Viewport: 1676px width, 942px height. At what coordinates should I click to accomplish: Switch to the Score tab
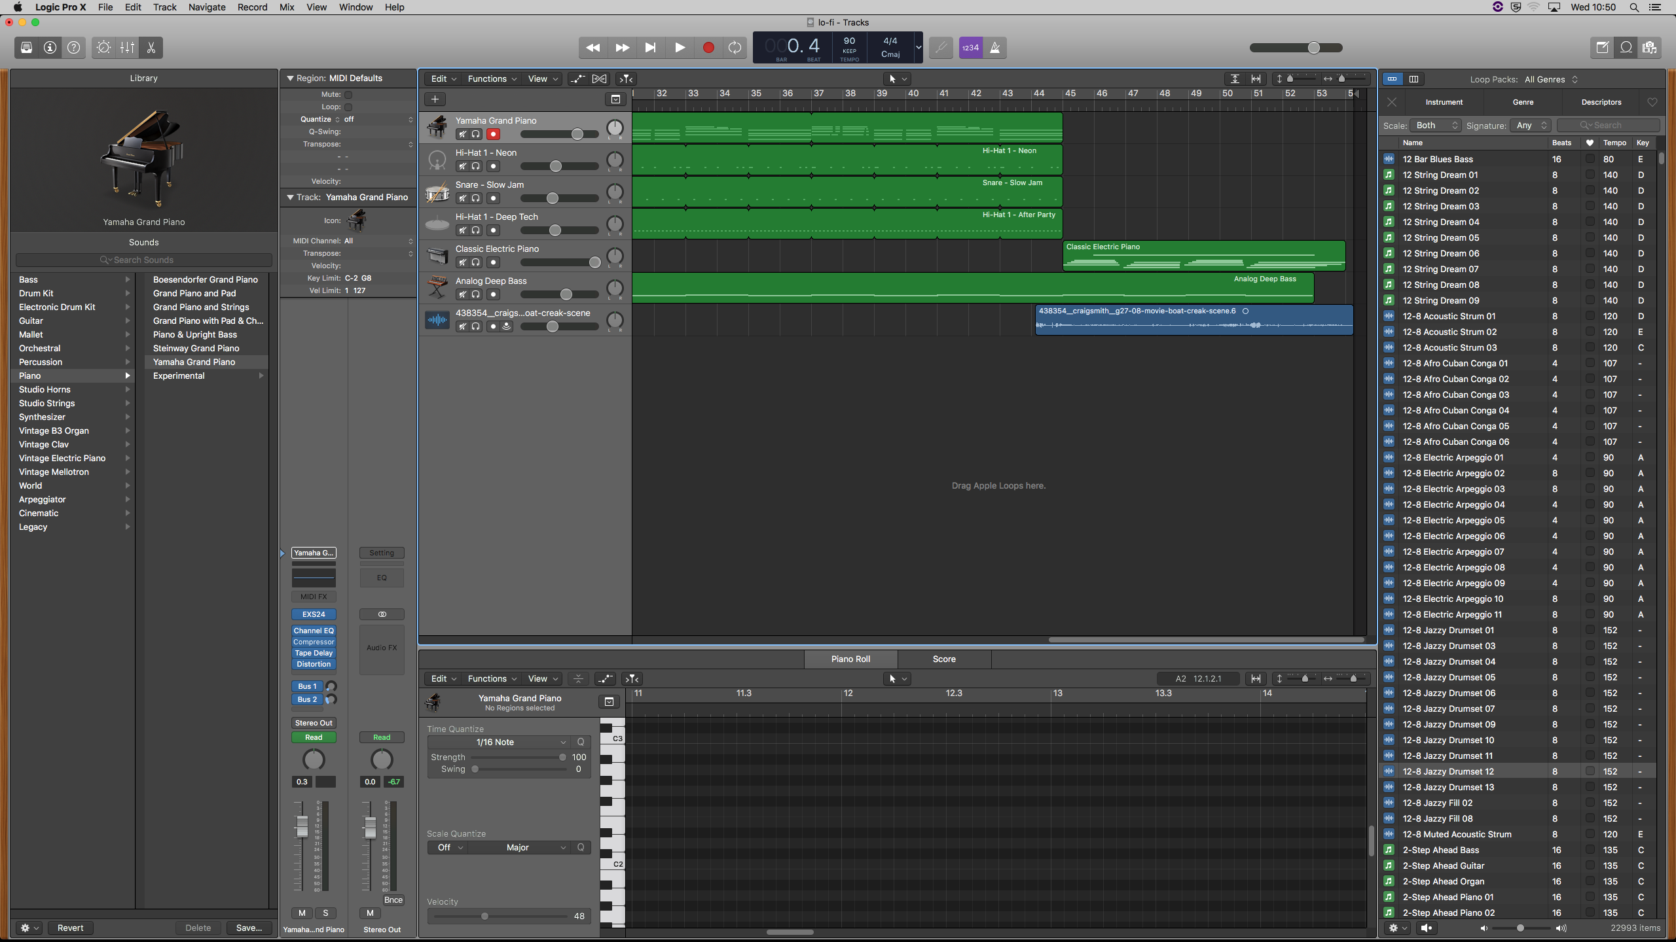[943, 659]
